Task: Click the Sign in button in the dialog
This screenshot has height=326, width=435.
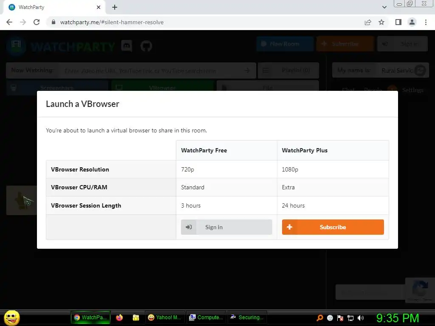Action: [226, 227]
